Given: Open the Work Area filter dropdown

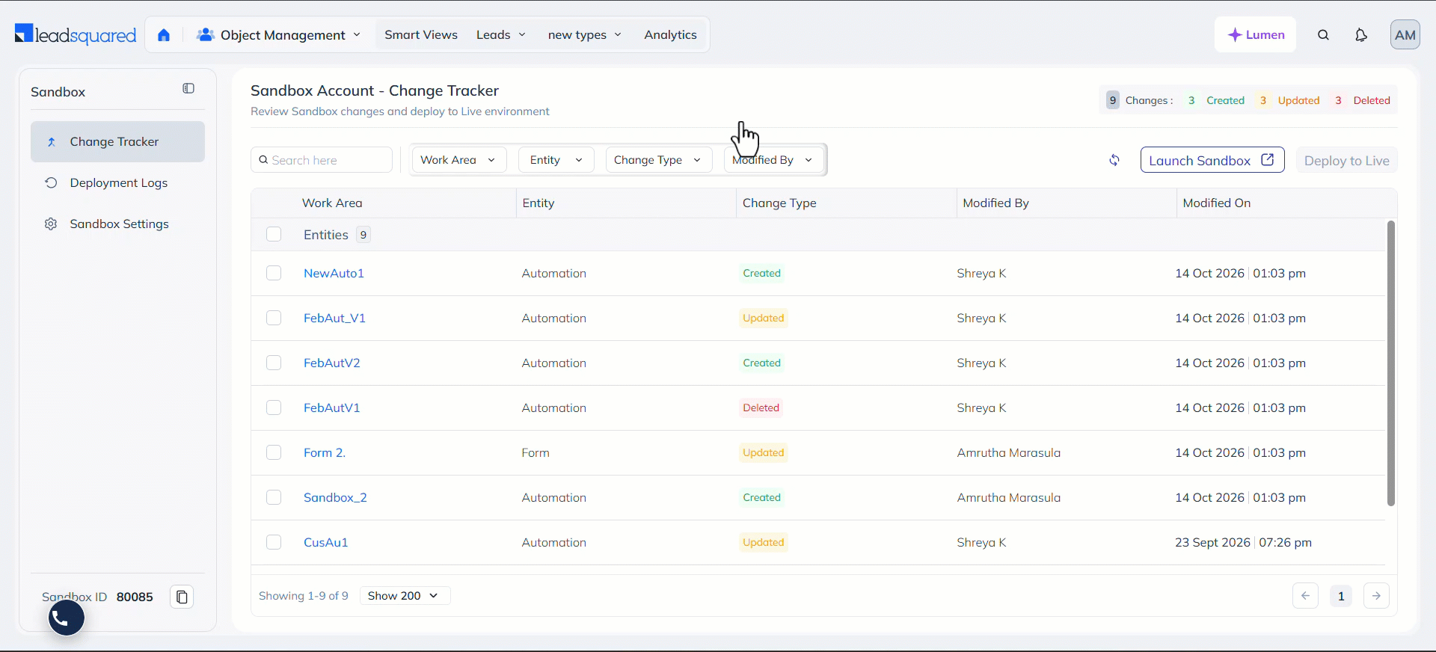Looking at the screenshot, I should point(458,160).
